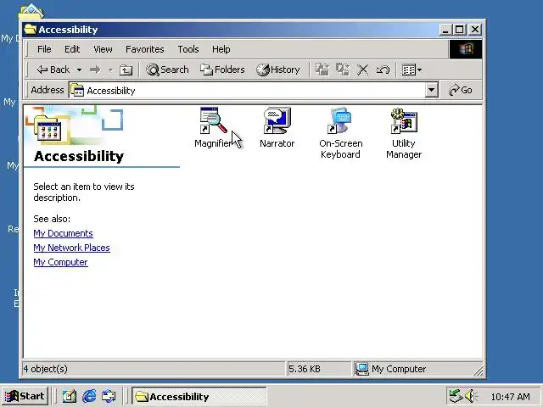Minimize the Accessibility window
Viewport: 543px width, 407px height.
click(x=445, y=30)
